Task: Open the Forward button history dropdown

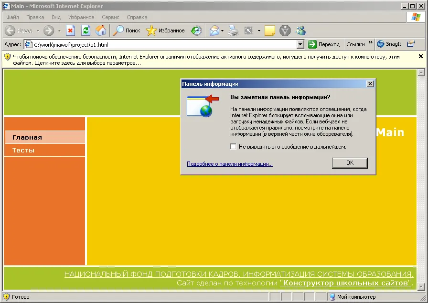Action: coord(59,31)
